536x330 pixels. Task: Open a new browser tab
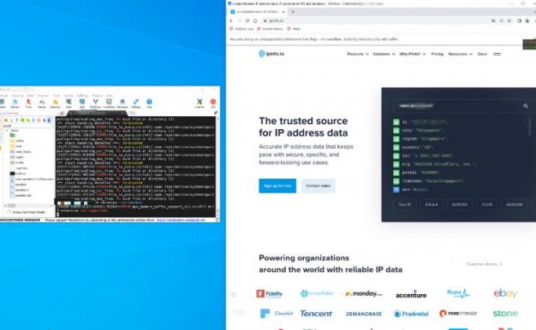tap(293, 12)
